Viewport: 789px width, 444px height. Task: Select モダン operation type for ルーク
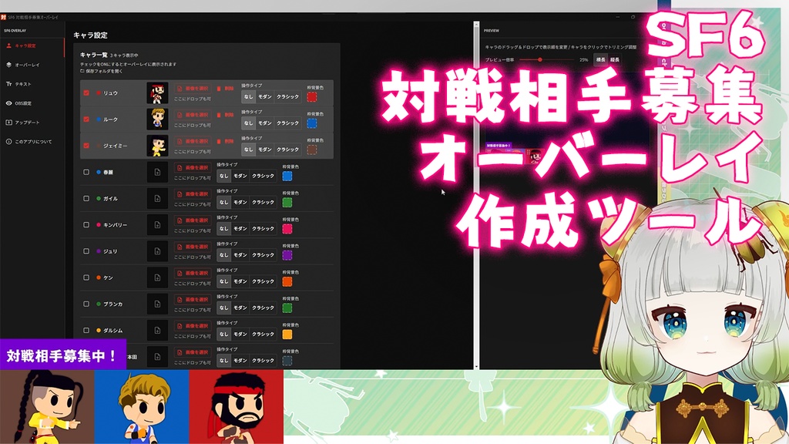(x=264, y=123)
